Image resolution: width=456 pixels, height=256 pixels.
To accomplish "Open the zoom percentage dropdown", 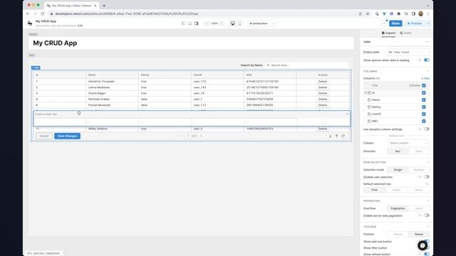I will point(214,23).
